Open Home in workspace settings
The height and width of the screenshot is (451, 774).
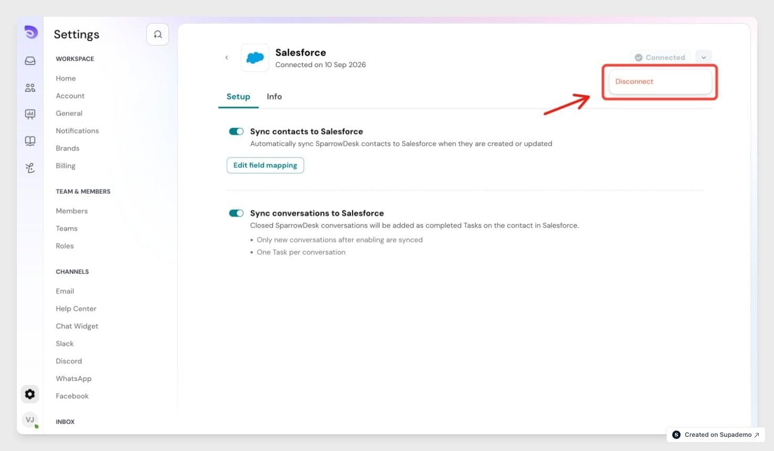coord(66,79)
